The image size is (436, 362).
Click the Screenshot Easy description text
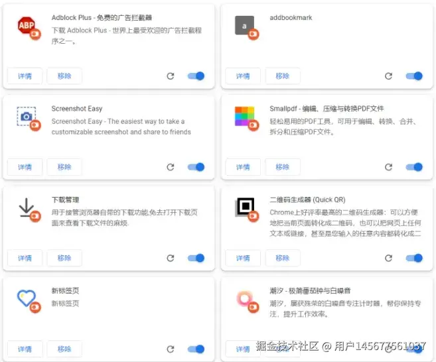click(121, 127)
